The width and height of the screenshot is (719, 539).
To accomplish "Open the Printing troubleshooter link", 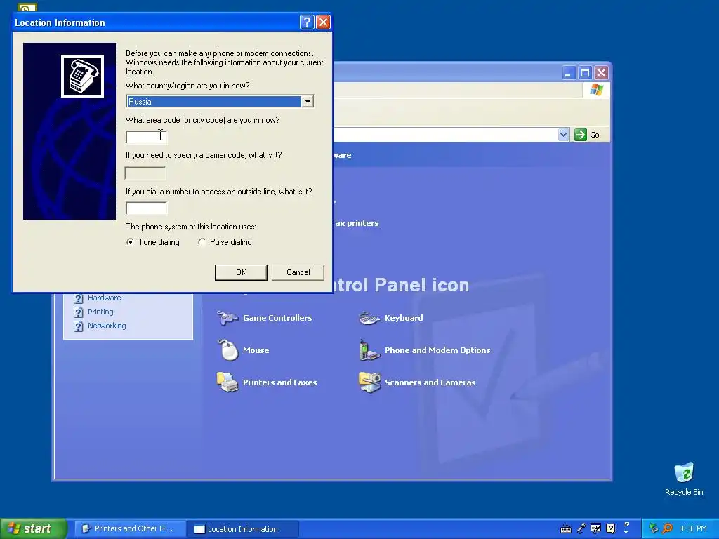I will click(x=100, y=312).
